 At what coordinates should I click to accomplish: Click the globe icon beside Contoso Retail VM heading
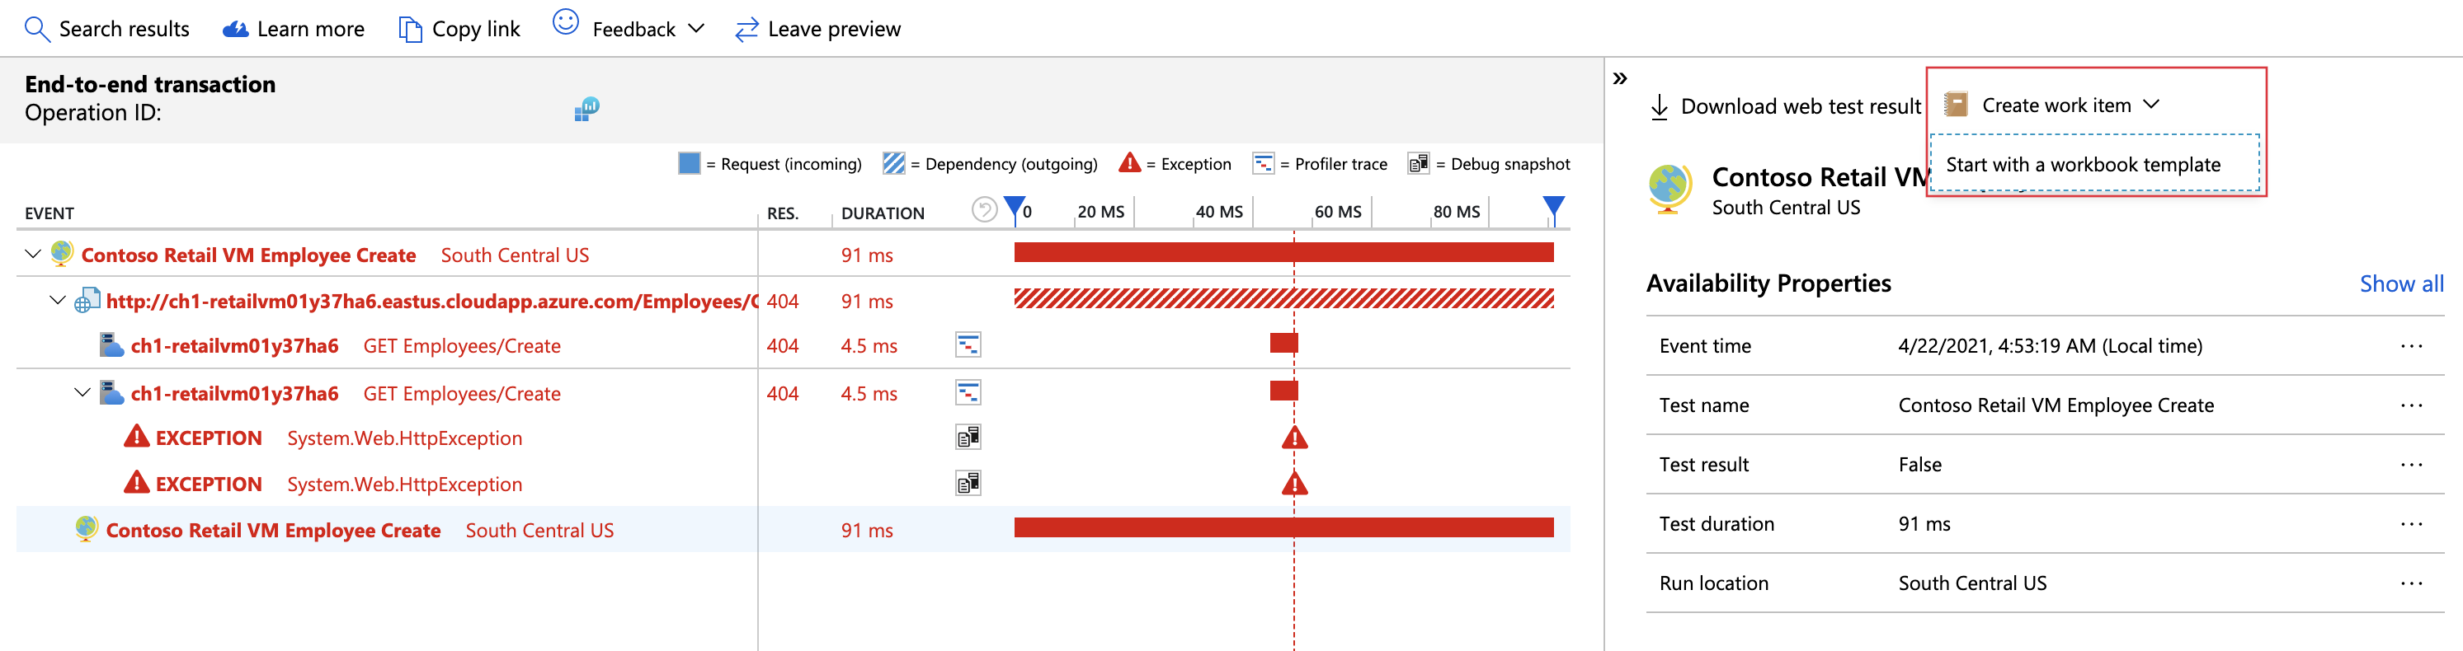1669,188
